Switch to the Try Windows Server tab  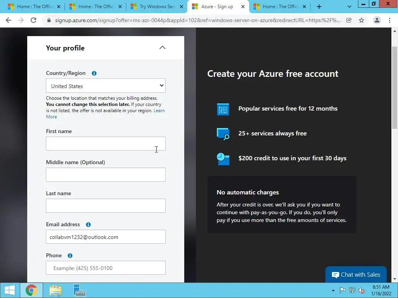pos(157,7)
